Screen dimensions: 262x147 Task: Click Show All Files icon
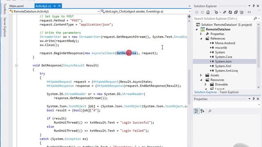[242, 12]
